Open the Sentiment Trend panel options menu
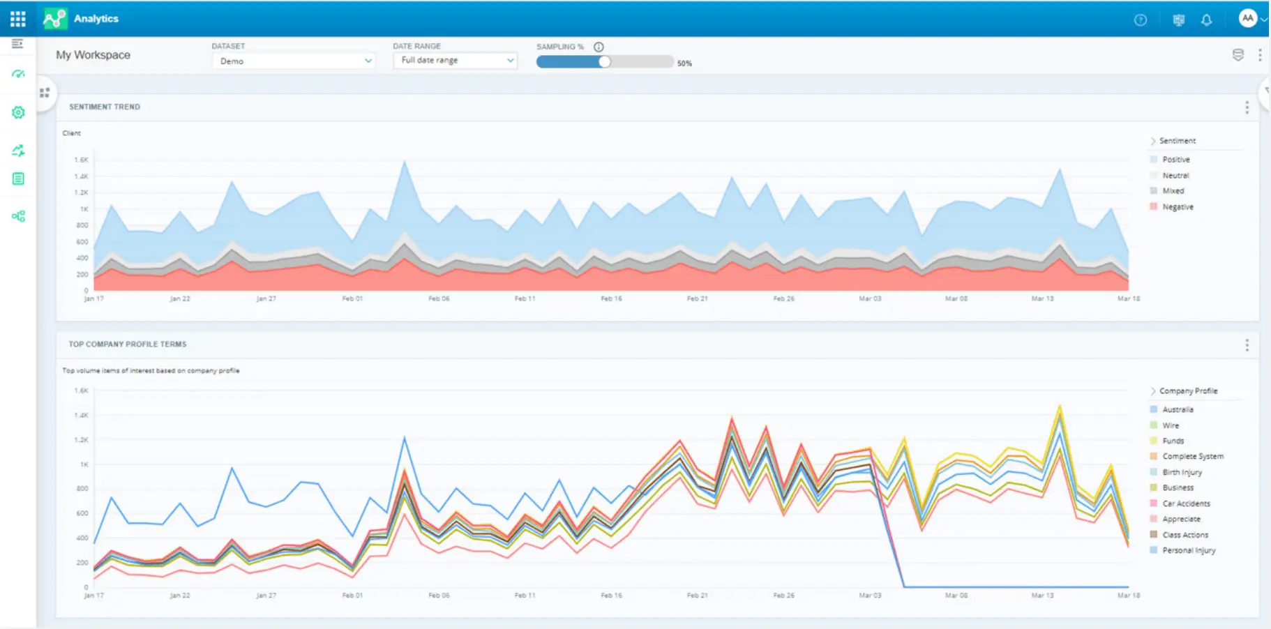 point(1247,107)
